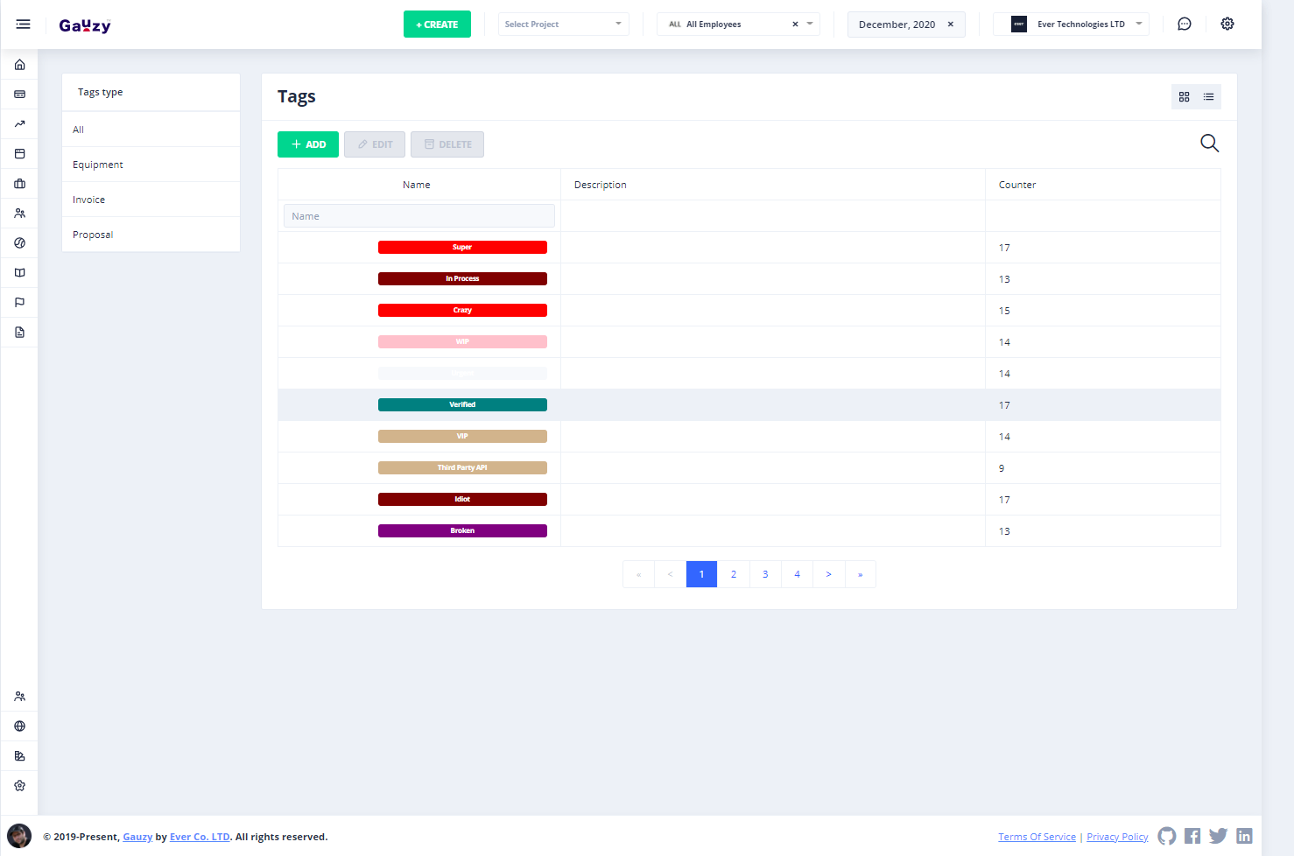This screenshot has height=856, width=1294.
Task: Select the teal Verified tag swatch
Action: 462,405
